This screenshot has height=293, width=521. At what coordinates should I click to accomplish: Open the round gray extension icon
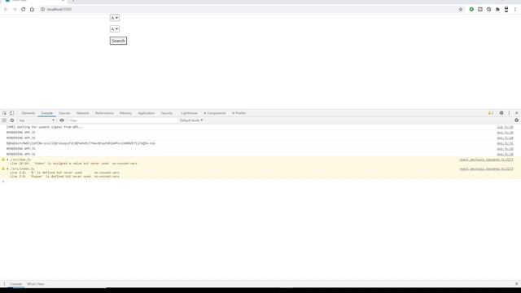point(488,9)
